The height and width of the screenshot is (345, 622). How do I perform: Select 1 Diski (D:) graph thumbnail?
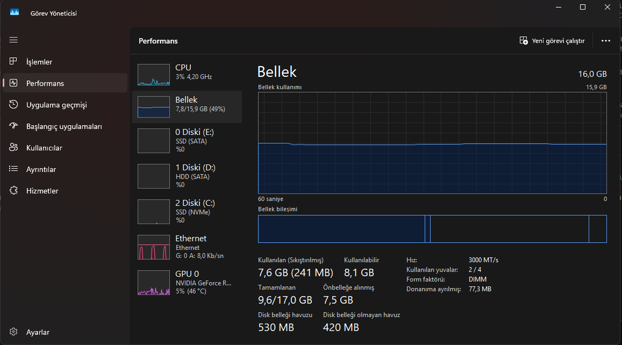154,176
